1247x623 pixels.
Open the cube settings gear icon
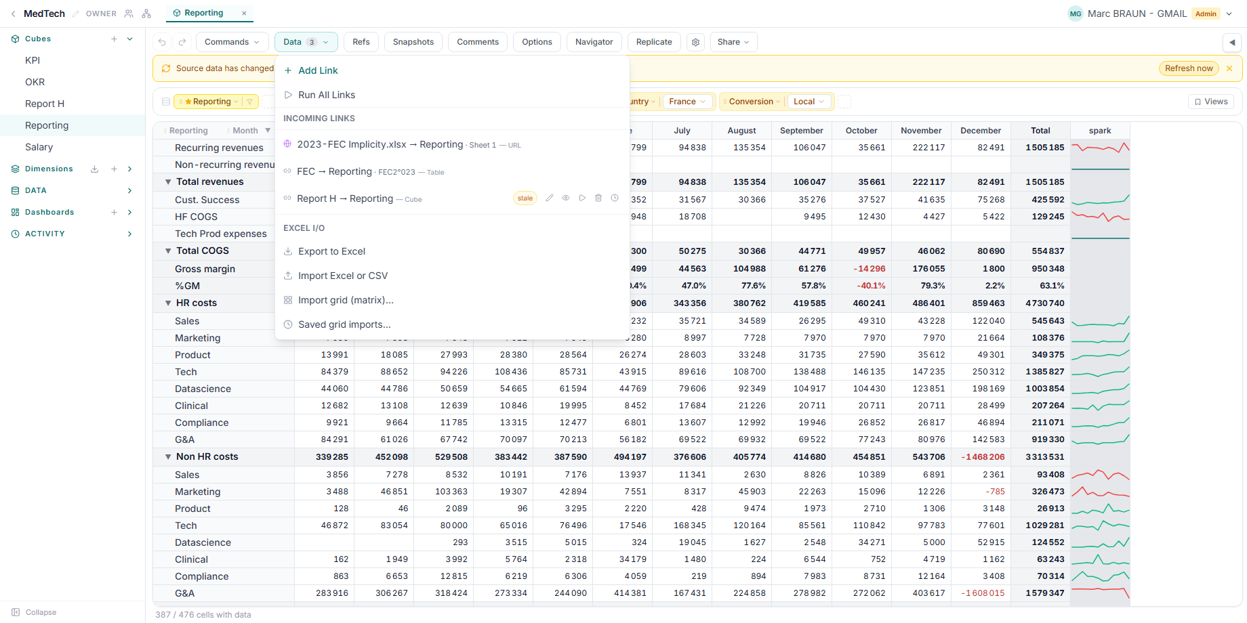695,42
